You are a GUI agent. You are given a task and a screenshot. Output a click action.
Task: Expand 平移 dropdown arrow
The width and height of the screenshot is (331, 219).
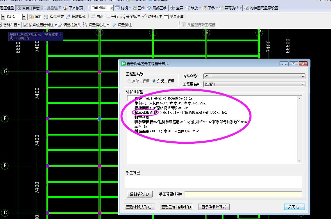click(x=217, y=8)
